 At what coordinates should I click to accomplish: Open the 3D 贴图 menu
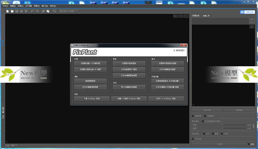point(29,6)
